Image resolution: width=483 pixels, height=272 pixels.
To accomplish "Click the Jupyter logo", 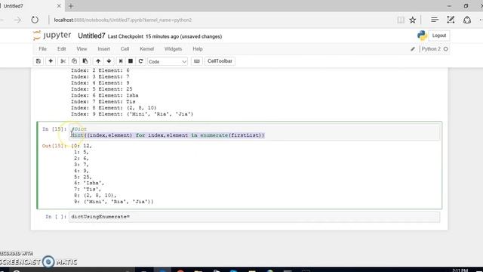I will 52,36.
